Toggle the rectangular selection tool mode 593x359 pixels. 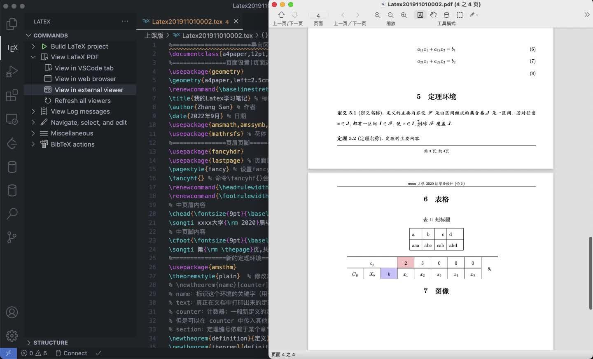[x=460, y=15]
